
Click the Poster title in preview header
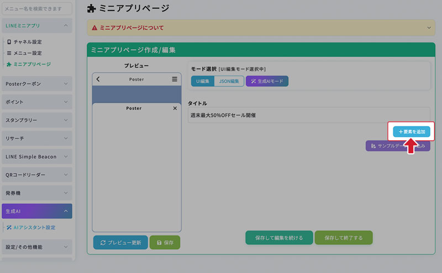point(136,79)
